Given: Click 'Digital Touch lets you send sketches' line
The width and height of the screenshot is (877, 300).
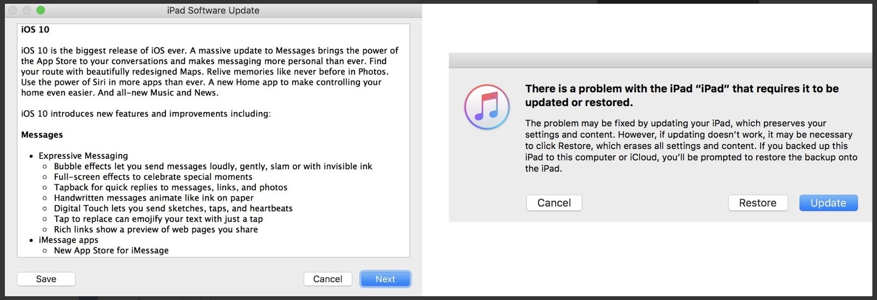Looking at the screenshot, I should pos(173,209).
